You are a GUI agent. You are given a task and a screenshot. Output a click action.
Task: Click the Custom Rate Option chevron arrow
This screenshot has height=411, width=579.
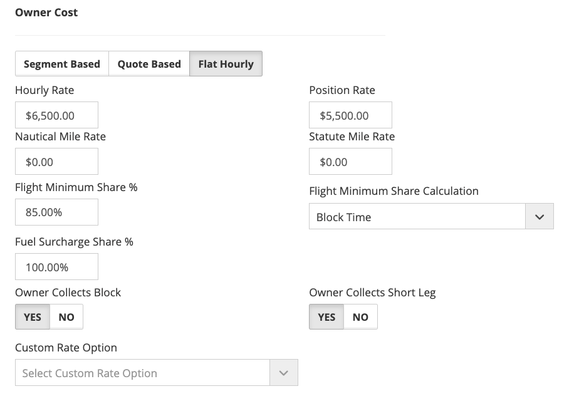coord(284,373)
